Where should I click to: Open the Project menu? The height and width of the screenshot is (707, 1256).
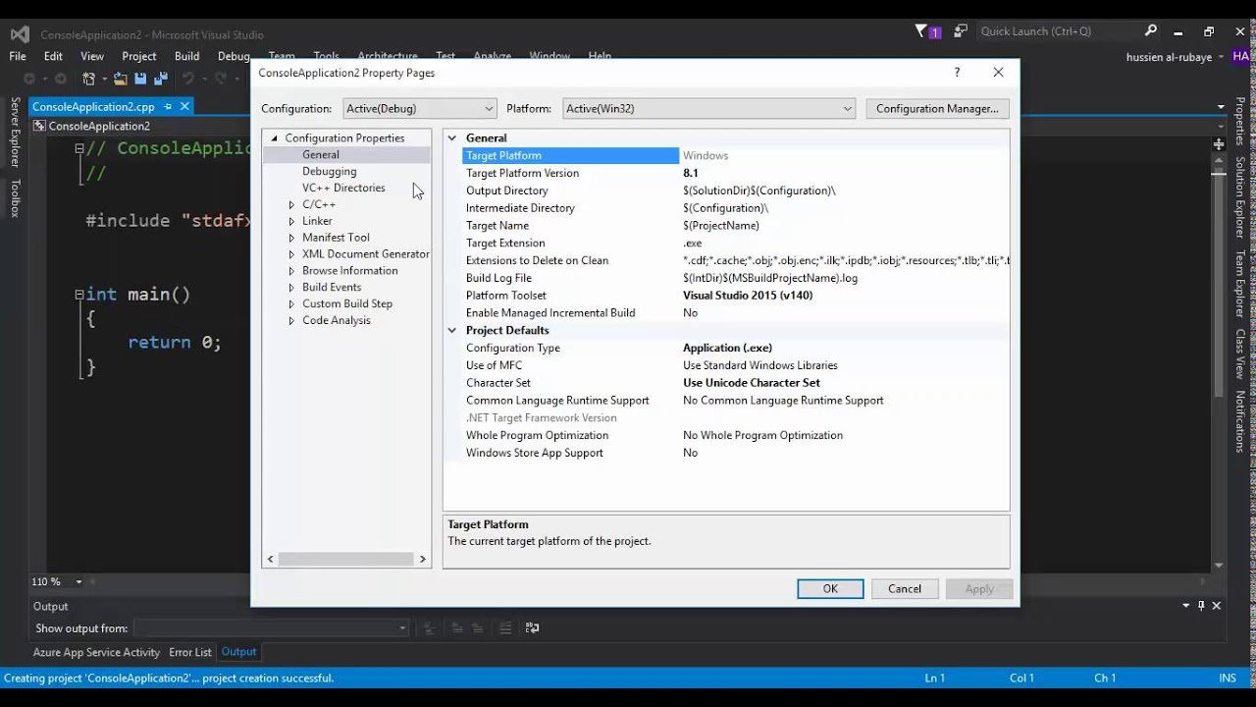tap(139, 57)
